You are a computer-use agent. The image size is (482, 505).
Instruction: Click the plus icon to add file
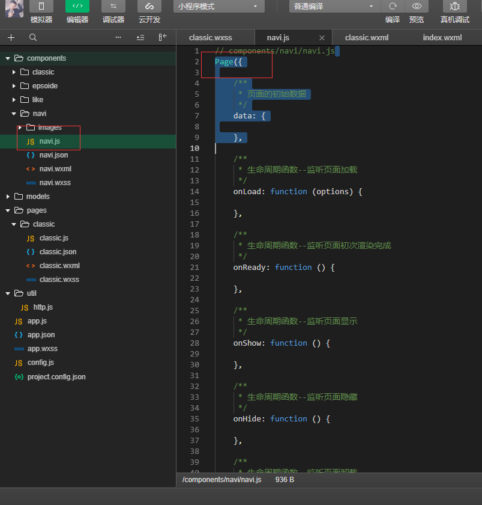pos(11,37)
